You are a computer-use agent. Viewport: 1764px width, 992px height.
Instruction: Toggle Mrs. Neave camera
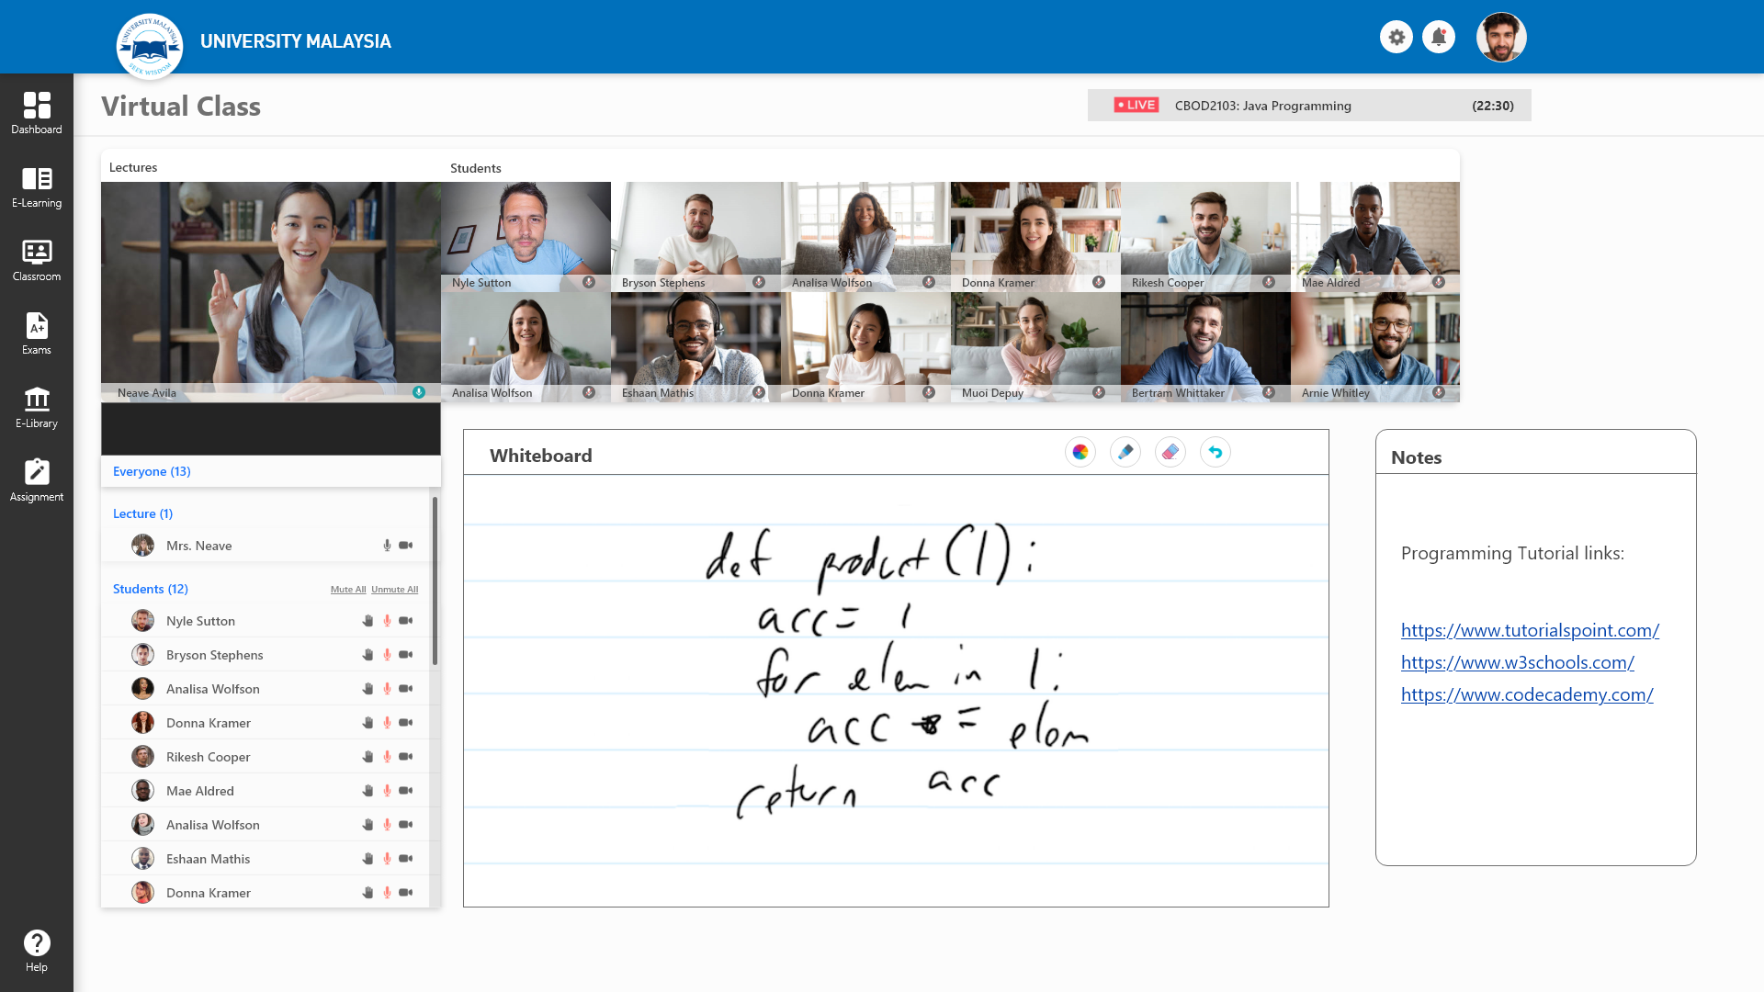click(x=406, y=546)
